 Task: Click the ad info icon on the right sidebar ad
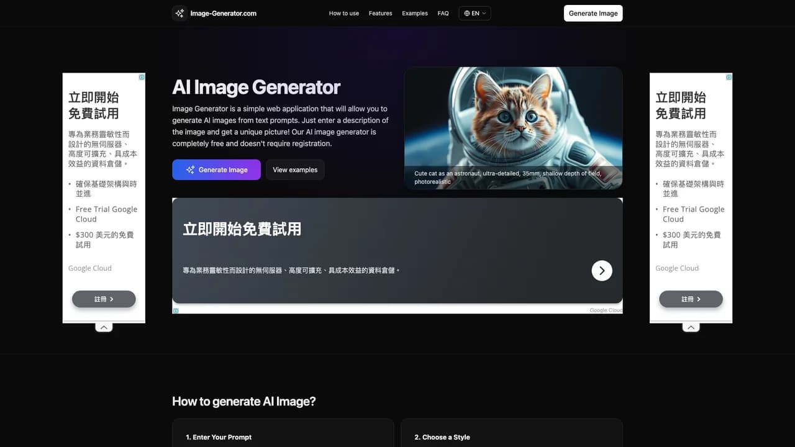click(729, 77)
